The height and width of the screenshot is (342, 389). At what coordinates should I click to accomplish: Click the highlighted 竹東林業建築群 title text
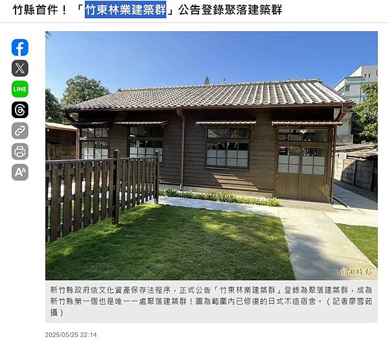[125, 10]
